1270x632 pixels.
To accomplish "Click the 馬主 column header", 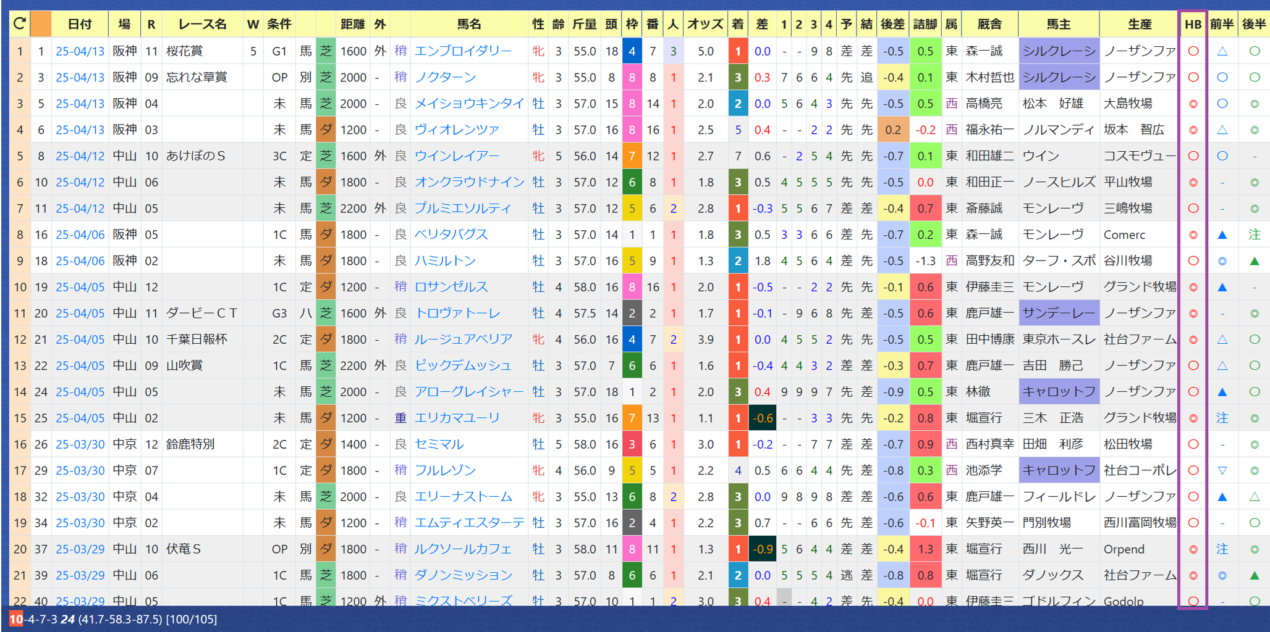I will [x=1059, y=24].
